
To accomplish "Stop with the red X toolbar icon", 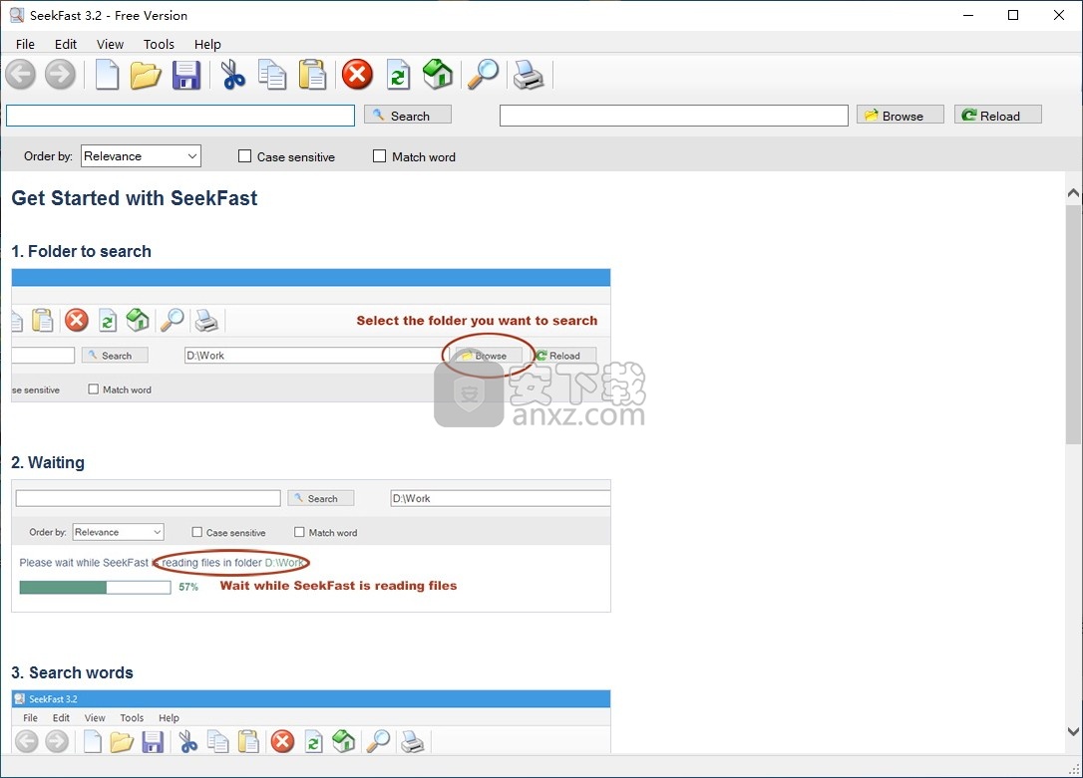I will (357, 75).
